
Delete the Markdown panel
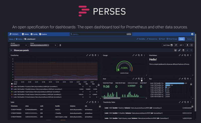188,55
